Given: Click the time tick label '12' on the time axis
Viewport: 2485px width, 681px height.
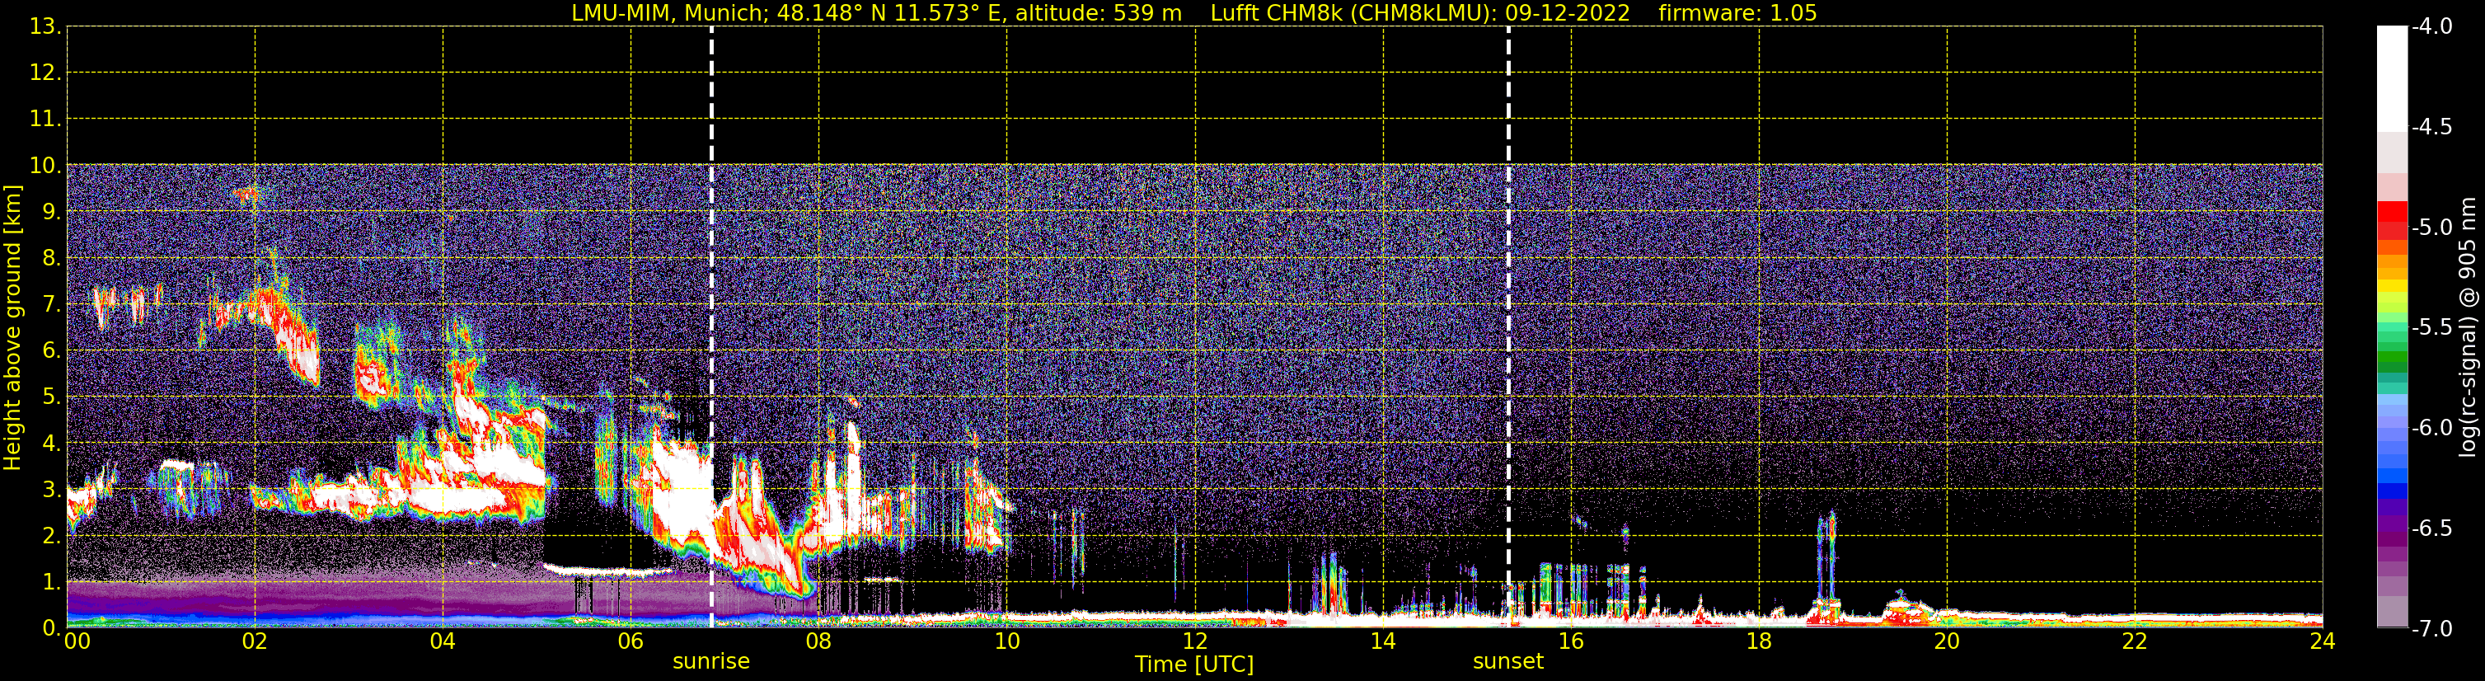Looking at the screenshot, I should [x=1195, y=642].
